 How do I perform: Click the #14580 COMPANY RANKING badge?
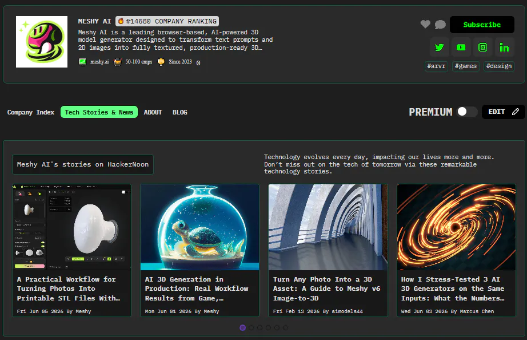coord(167,21)
